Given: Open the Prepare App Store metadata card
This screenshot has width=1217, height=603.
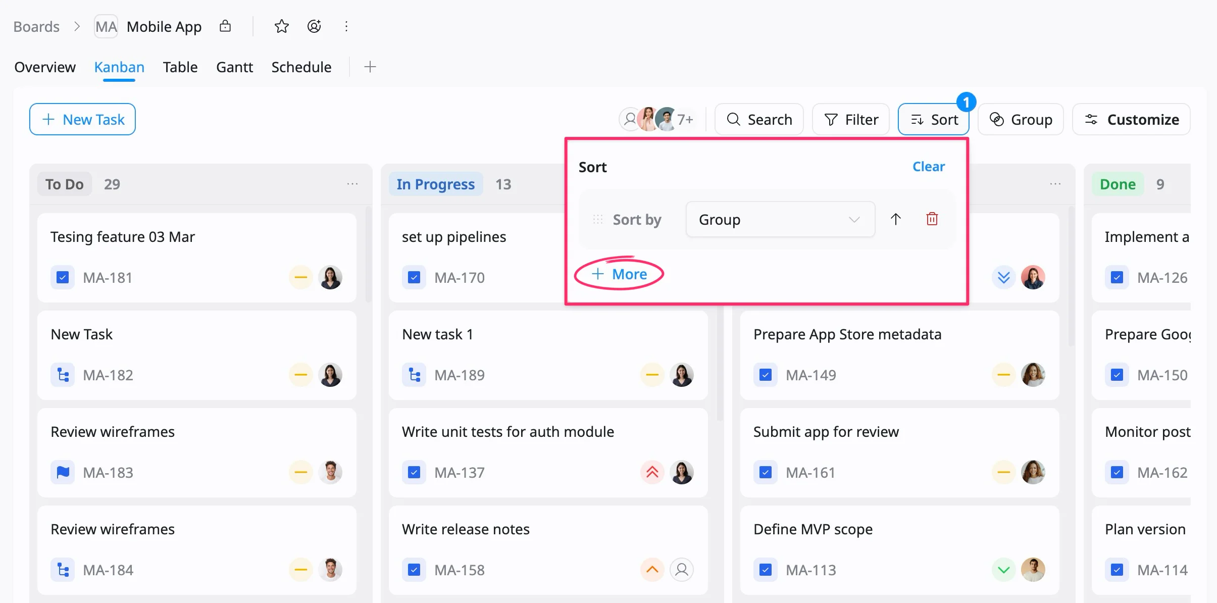Looking at the screenshot, I should point(900,355).
